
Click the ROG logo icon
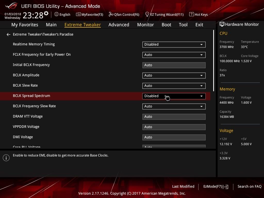click(x=11, y=6)
